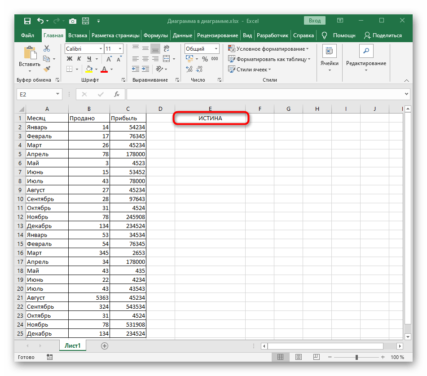Open the Общий number format dropdown
Viewport: 427px width, 376px height.
216,49
